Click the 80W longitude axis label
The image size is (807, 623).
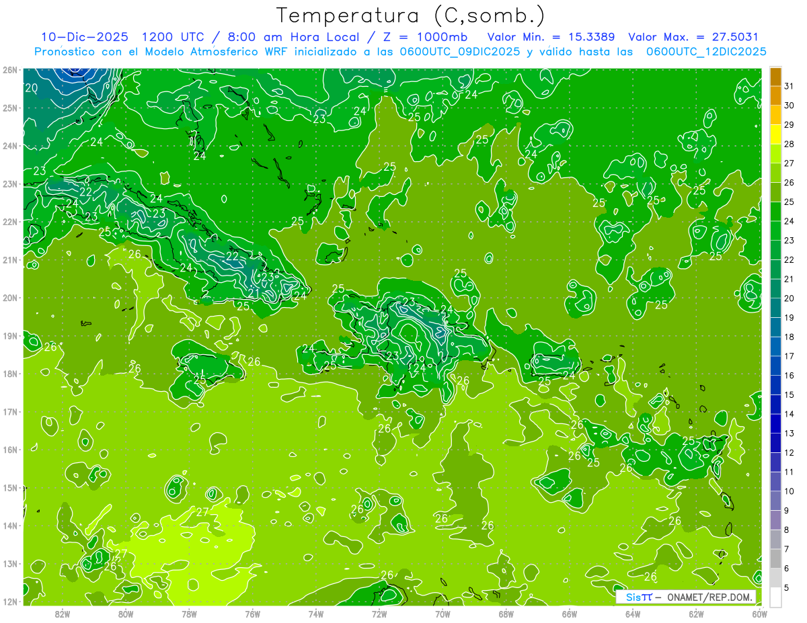coord(126,614)
